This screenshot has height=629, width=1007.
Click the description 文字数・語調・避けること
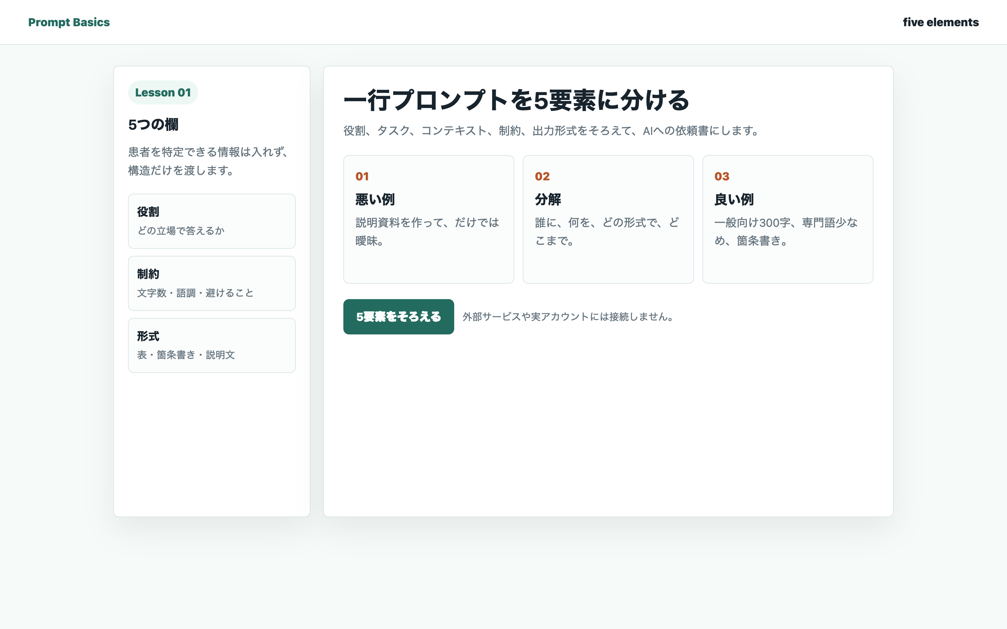(195, 293)
